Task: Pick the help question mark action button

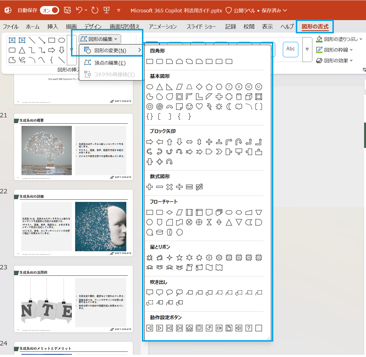Action: point(249,328)
